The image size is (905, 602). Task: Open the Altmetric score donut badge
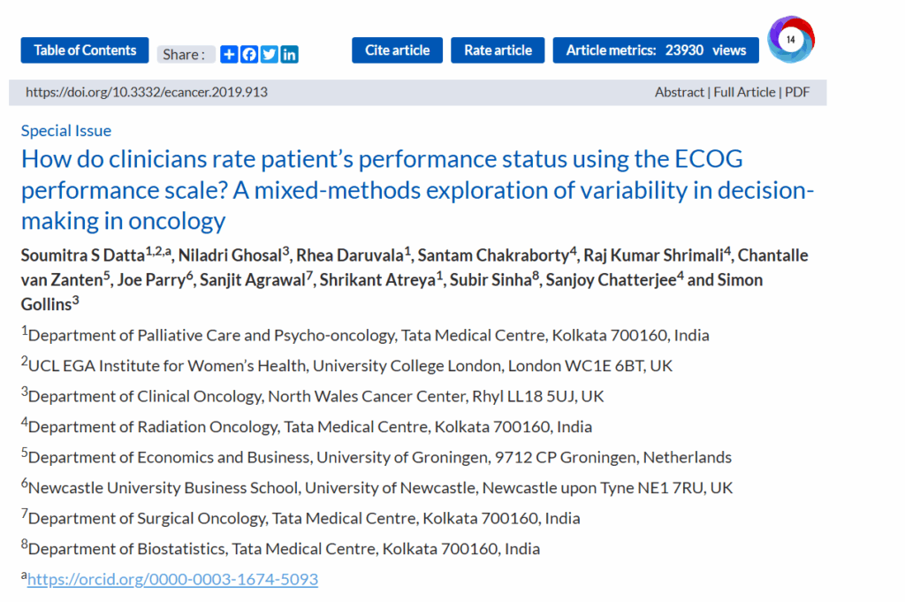[x=790, y=40]
